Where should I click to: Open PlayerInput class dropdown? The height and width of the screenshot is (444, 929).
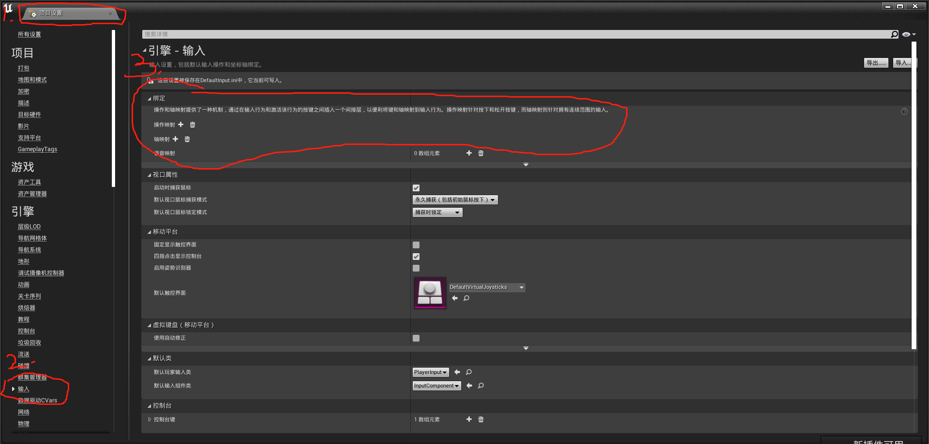coord(431,372)
